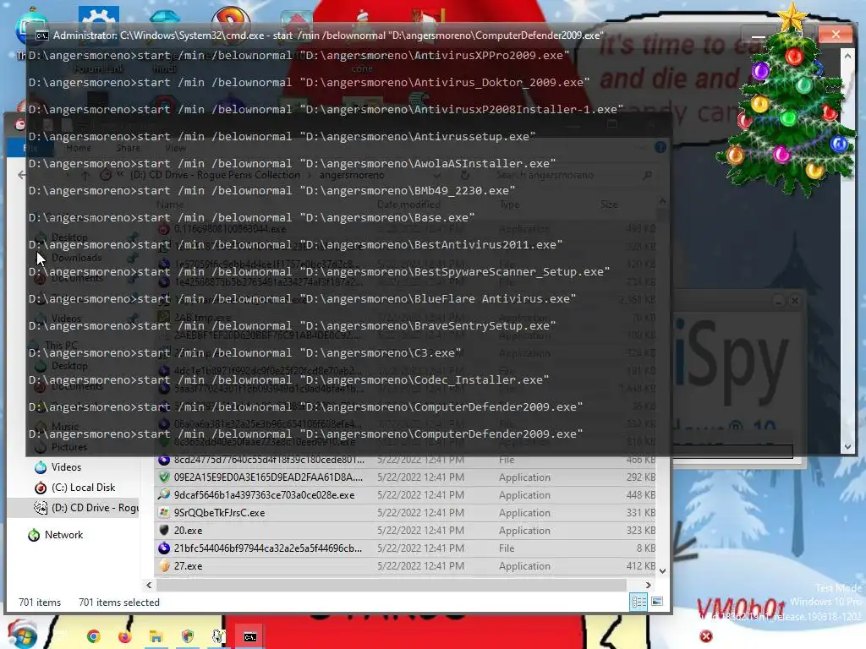This screenshot has height=649, width=866.
Task: Click the icon beside 27.exe
Action: click(x=164, y=565)
